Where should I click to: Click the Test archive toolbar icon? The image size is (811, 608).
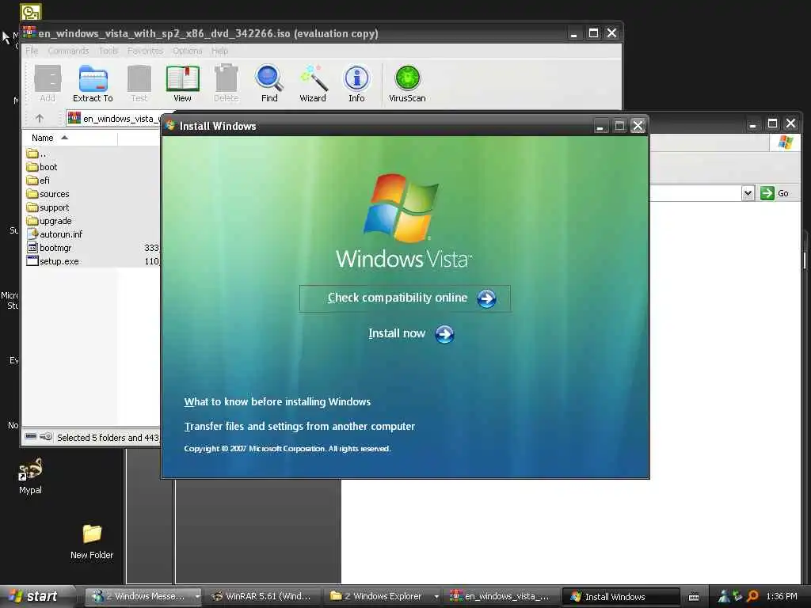click(x=139, y=84)
